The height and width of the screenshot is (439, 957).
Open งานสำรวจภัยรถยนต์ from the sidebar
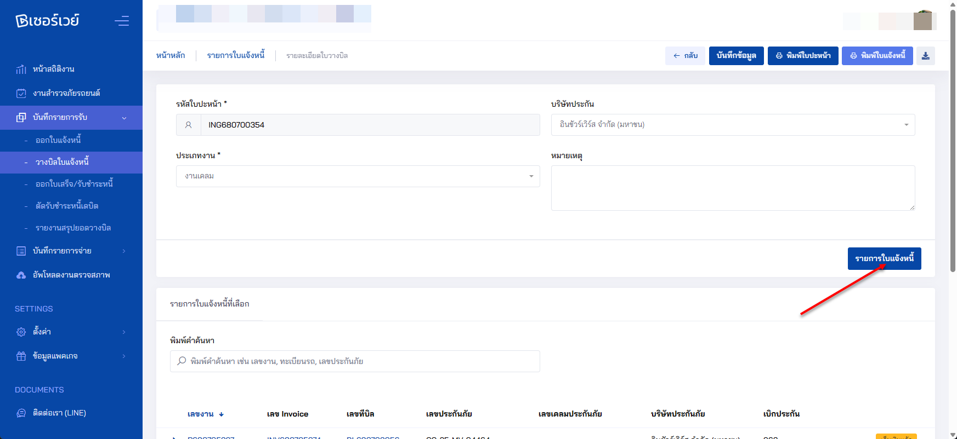[x=66, y=93]
